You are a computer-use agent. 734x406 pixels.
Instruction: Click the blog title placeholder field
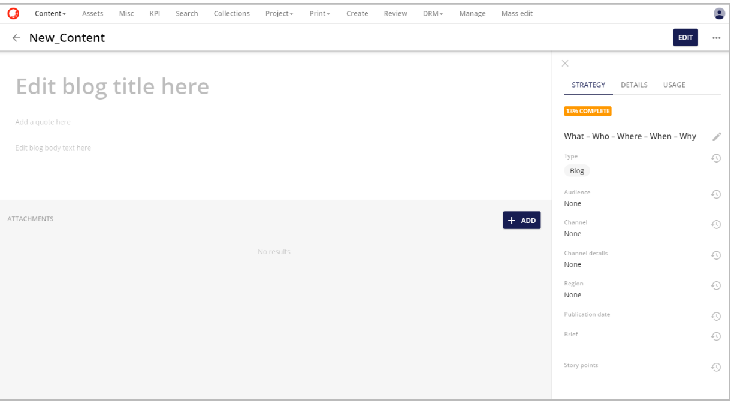click(113, 87)
